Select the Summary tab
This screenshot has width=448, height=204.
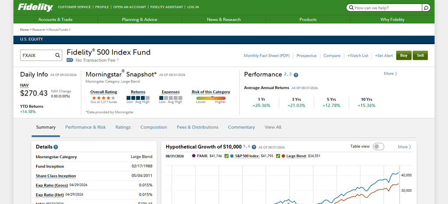[45, 127]
